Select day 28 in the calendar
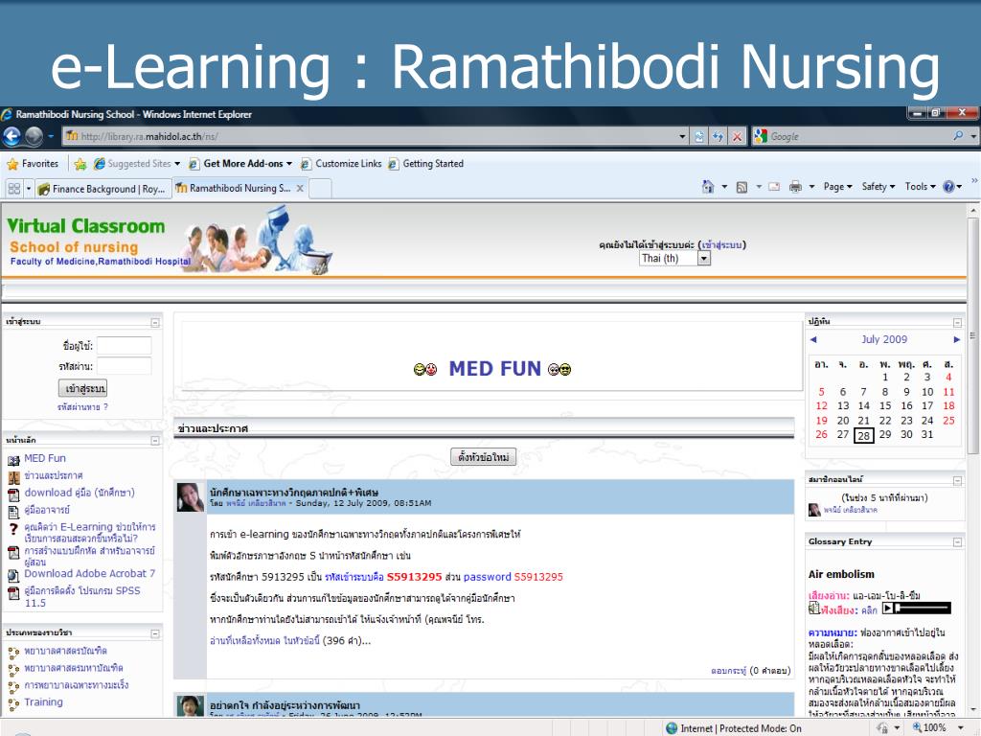 tap(864, 435)
